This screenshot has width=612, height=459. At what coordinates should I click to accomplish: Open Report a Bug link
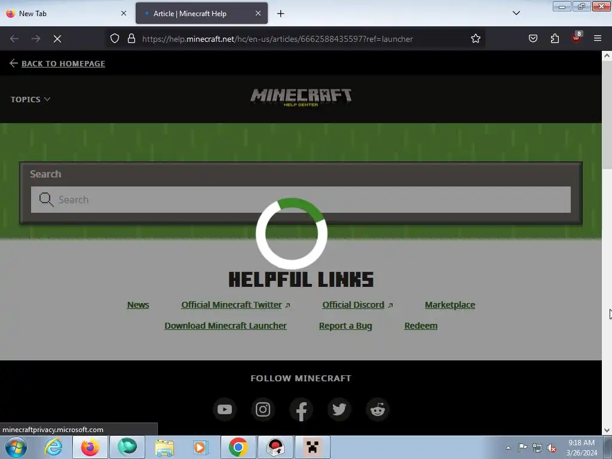(345, 326)
